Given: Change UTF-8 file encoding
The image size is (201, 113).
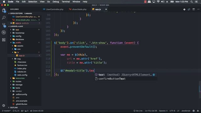Looking at the screenshot, I should (x=172, y=111).
